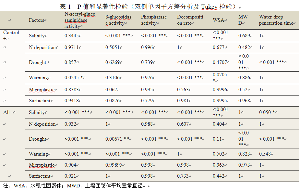Click Drought in the Control + group
Image resolution: width=300 pixels, height=190 pixels.
coord(38,62)
